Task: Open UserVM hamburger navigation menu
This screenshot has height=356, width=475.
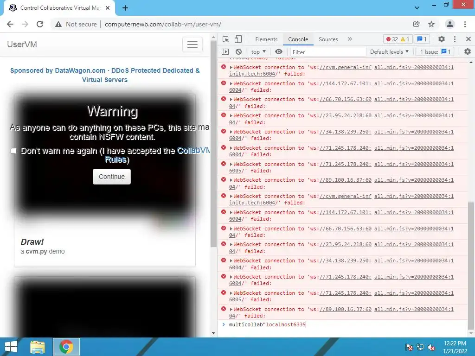Action: tap(193, 44)
